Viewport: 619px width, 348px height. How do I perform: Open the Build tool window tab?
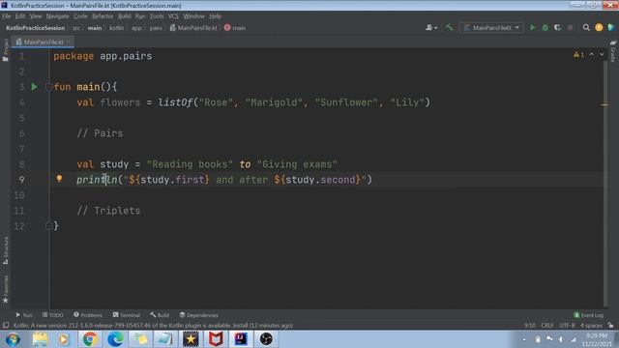click(160, 315)
